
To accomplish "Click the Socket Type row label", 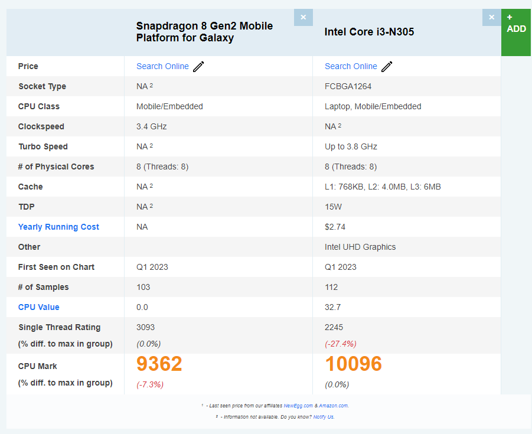I will tap(42, 86).
